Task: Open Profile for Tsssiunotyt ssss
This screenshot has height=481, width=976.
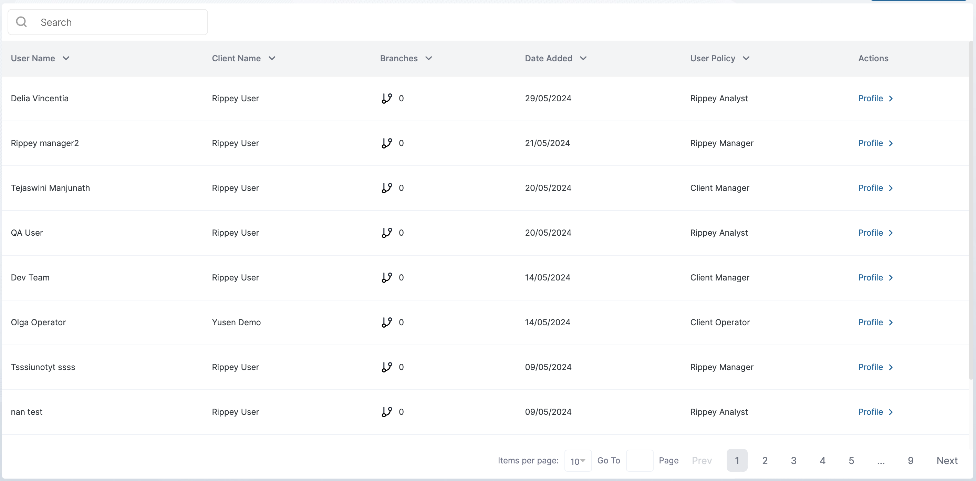Action: click(x=870, y=367)
